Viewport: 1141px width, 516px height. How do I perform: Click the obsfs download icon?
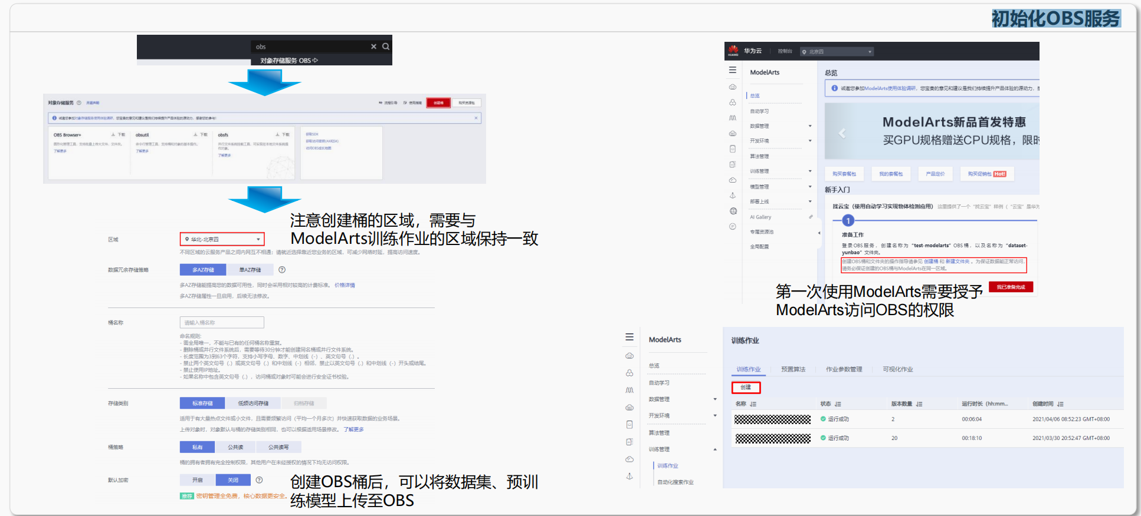[x=278, y=134]
